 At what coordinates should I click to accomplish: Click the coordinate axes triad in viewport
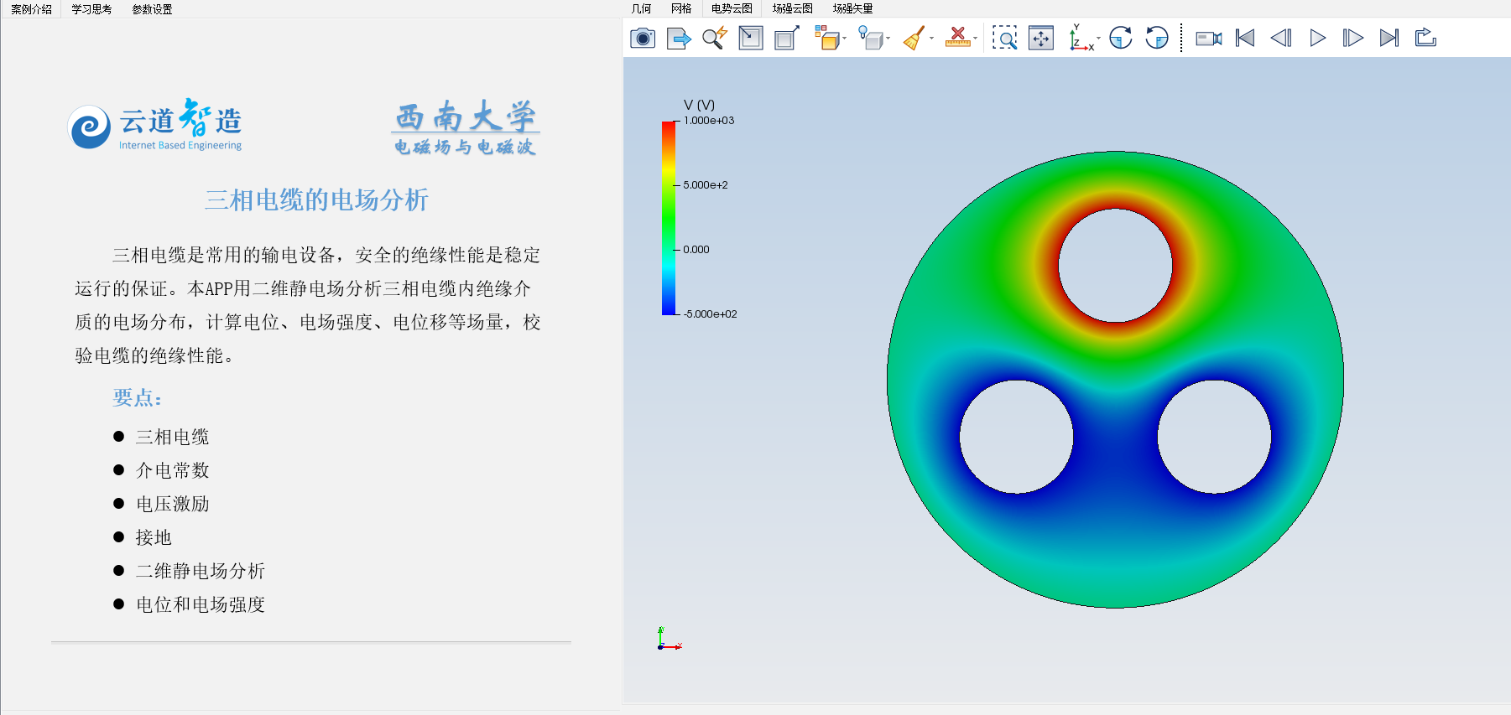(x=669, y=640)
